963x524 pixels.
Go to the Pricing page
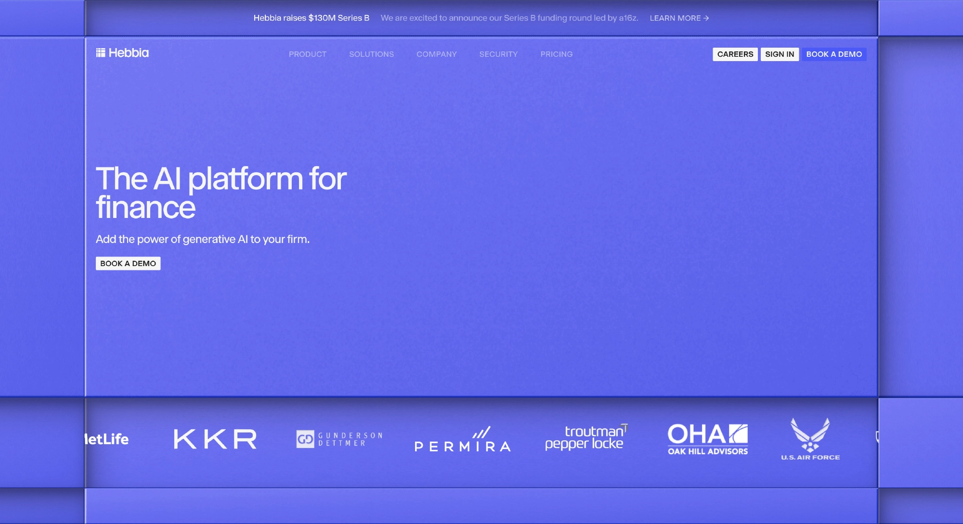click(x=556, y=54)
